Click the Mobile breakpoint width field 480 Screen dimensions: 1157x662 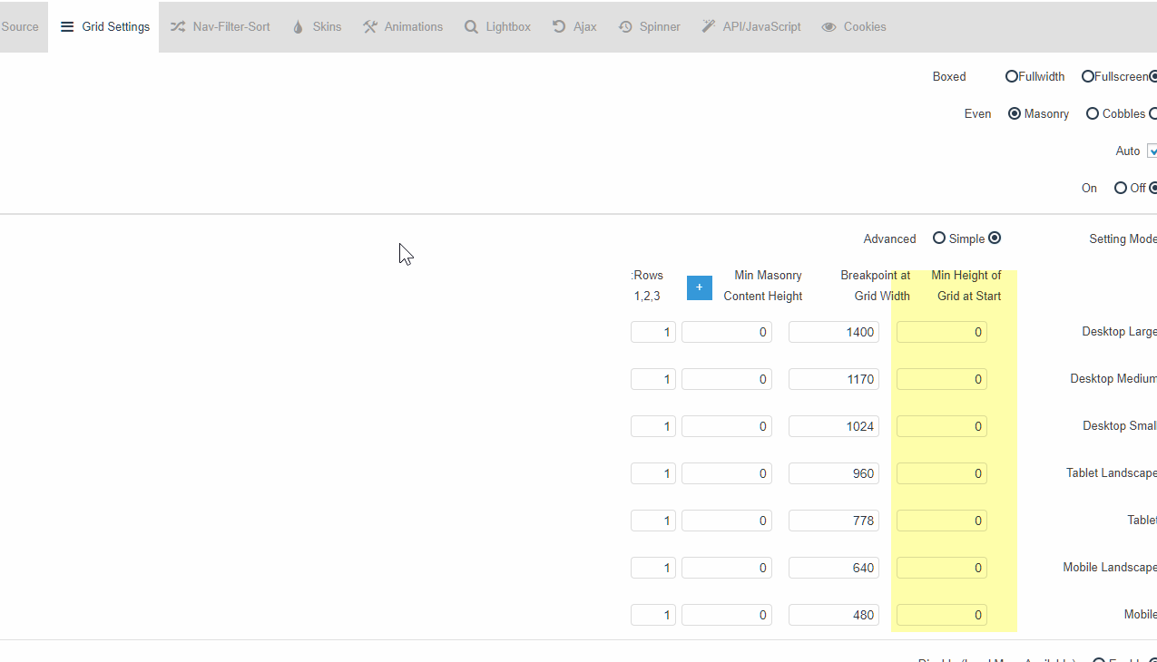(834, 615)
